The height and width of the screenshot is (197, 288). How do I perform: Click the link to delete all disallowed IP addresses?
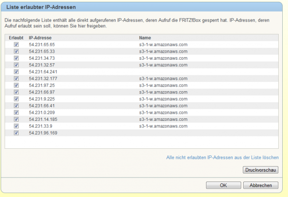[x=222, y=157]
